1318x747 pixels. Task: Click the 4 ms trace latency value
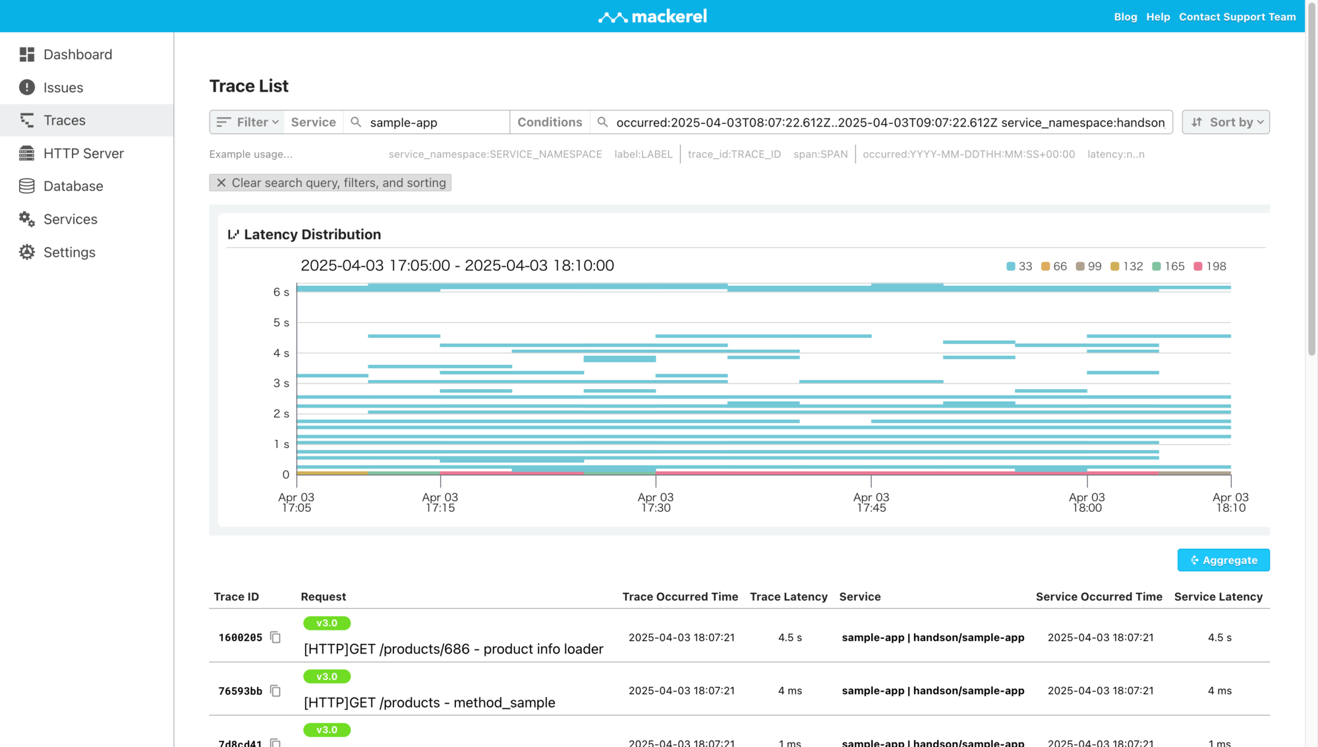(x=790, y=691)
